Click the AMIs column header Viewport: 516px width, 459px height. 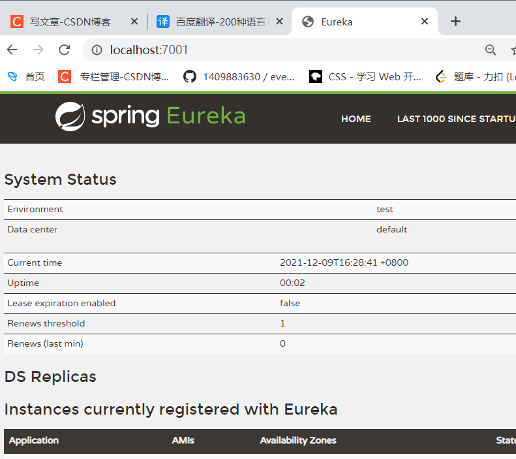coord(183,441)
